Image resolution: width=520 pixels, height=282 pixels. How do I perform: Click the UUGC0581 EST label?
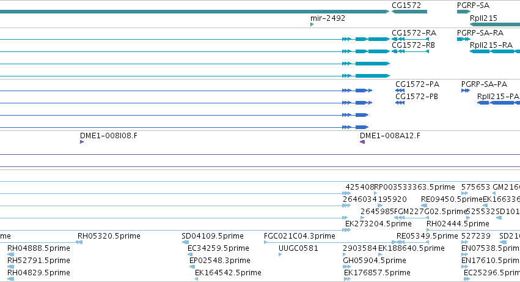[298, 248]
